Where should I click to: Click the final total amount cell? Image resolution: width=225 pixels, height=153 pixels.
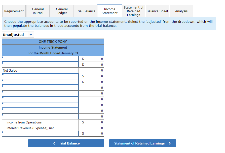tap(91, 133)
